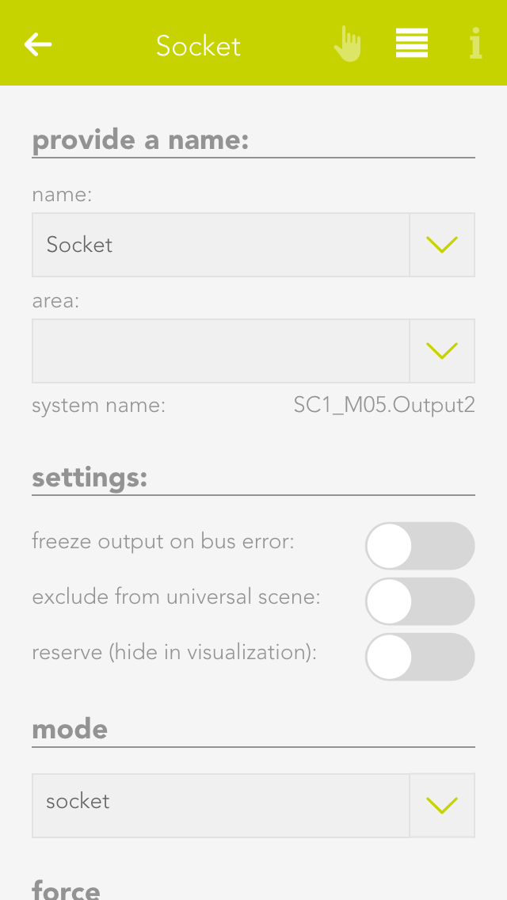Tap the 'provide a name:' section header
The image size is (507, 900).
pos(141,140)
